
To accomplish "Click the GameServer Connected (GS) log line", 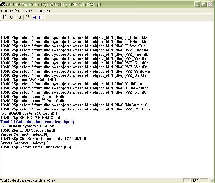I will [x=38, y=147].
